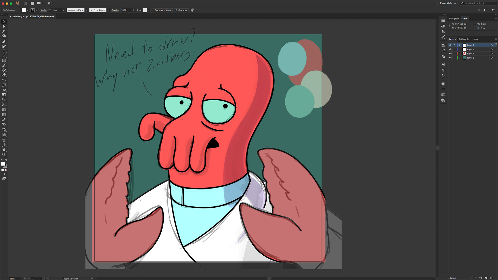Open the Transparency panel icon
The width and height of the screenshot is (498, 280).
click(x=443, y=101)
